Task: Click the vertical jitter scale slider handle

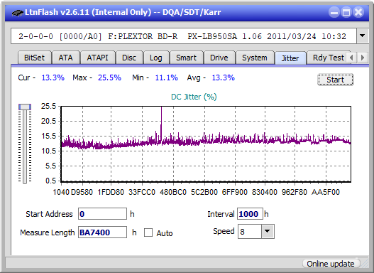Action: (x=25, y=107)
